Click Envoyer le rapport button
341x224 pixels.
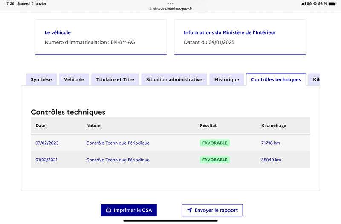[212, 210]
